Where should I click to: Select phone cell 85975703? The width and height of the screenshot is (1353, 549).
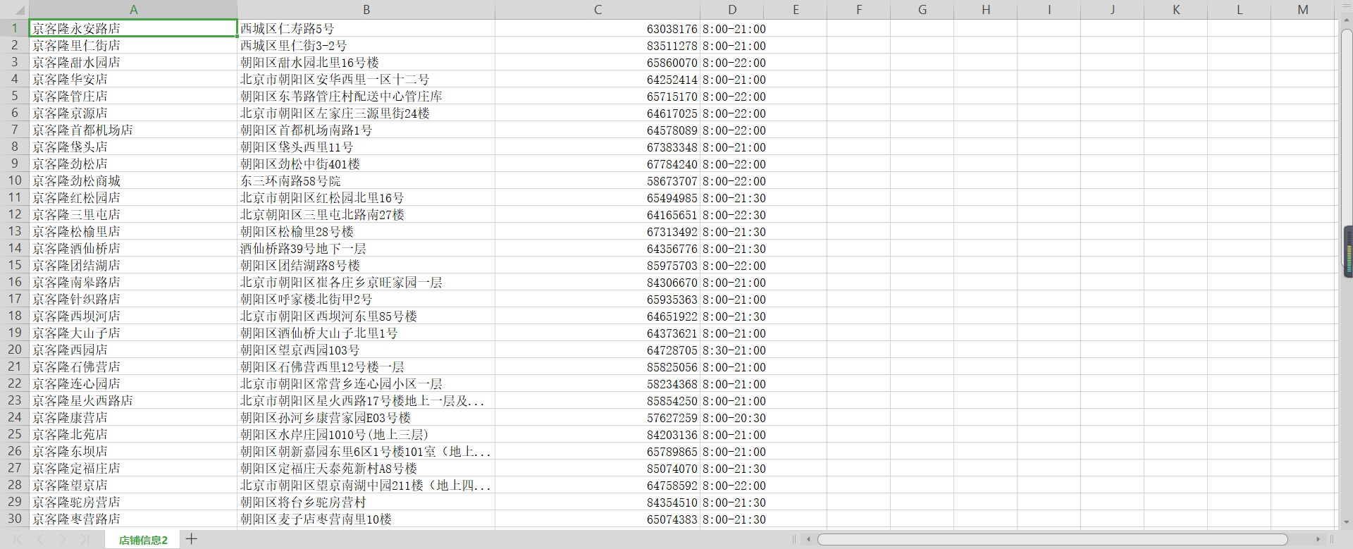(598, 265)
